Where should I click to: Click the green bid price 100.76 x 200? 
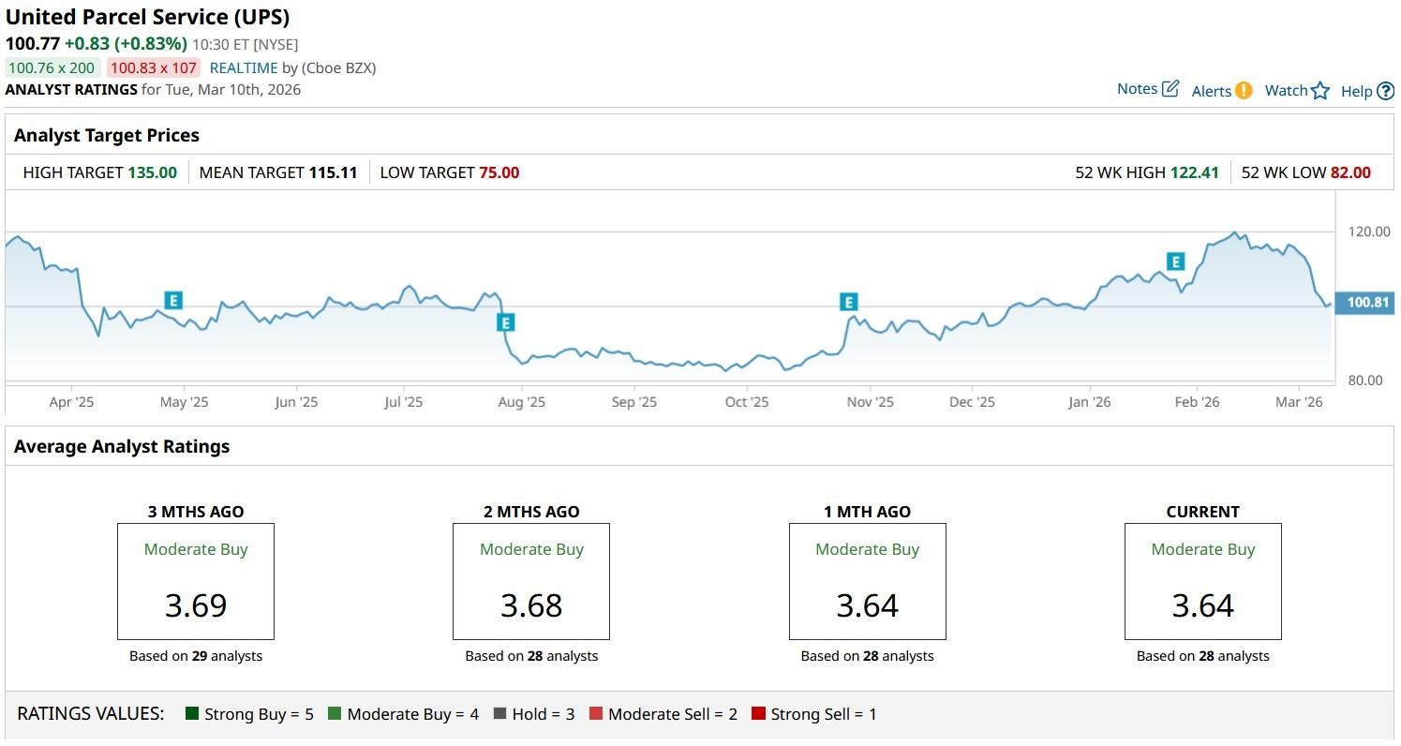[x=52, y=67]
